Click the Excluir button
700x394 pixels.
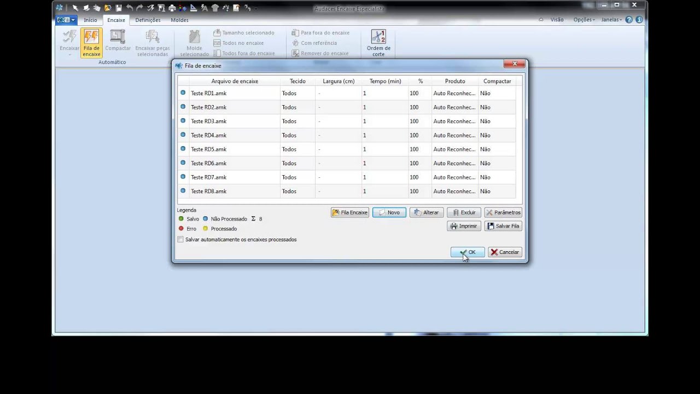(x=464, y=212)
